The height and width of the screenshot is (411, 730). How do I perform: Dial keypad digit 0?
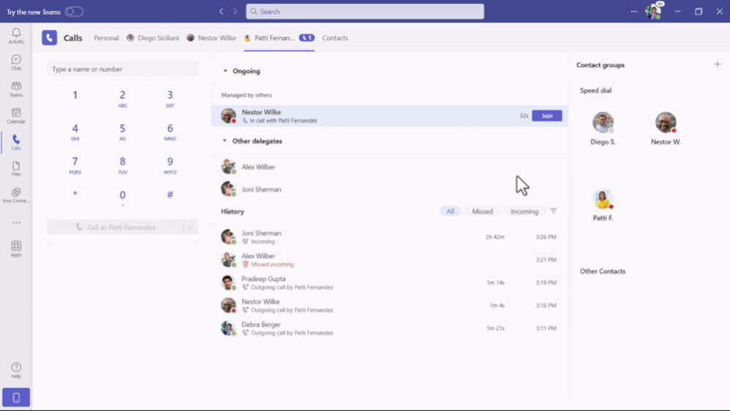tap(122, 197)
